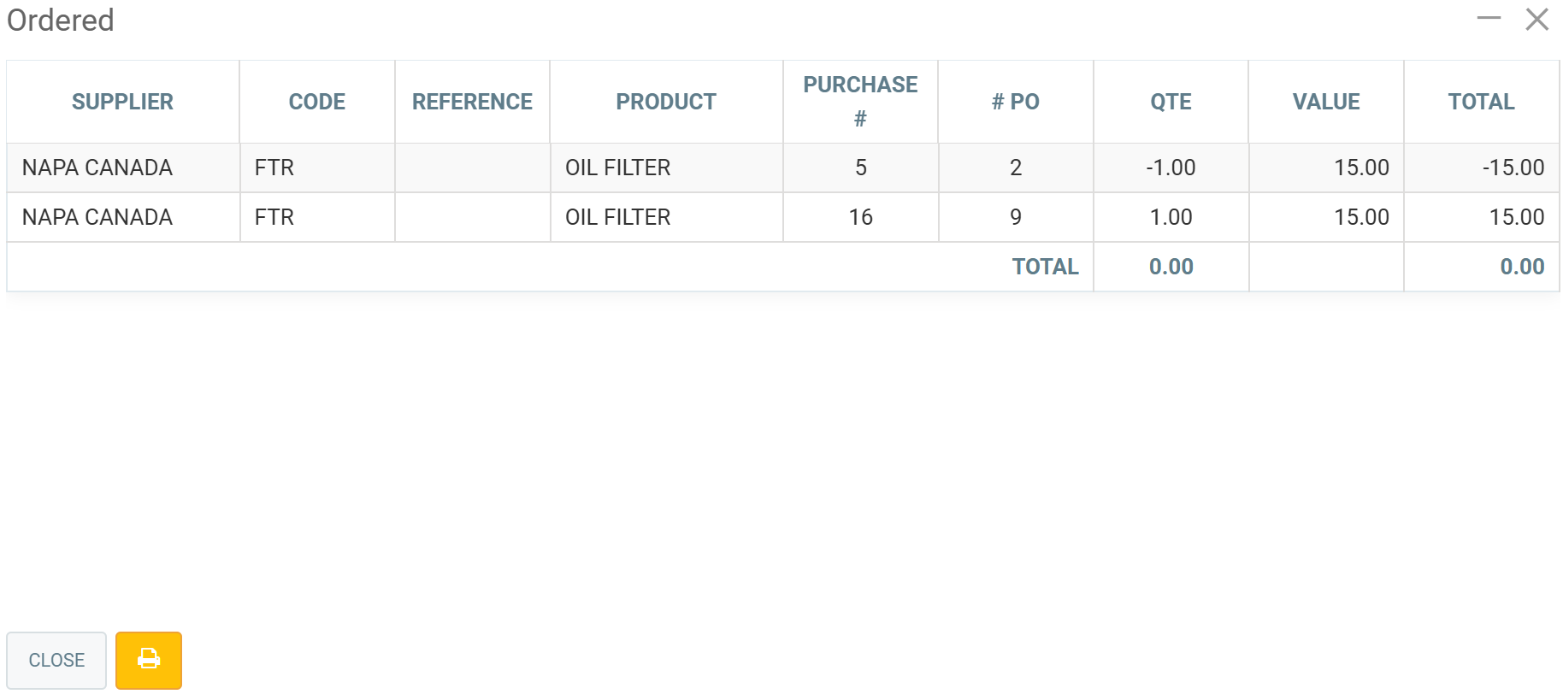Minimize the Ordered dialog

[1489, 19]
